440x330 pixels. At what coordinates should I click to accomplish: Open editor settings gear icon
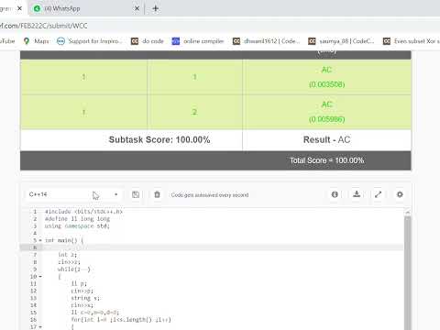tap(400, 194)
